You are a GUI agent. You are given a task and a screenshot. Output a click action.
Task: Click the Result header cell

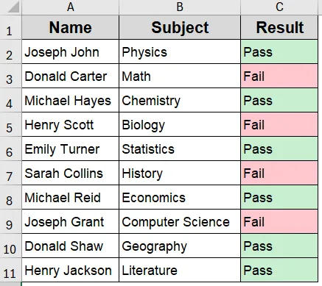click(x=279, y=27)
